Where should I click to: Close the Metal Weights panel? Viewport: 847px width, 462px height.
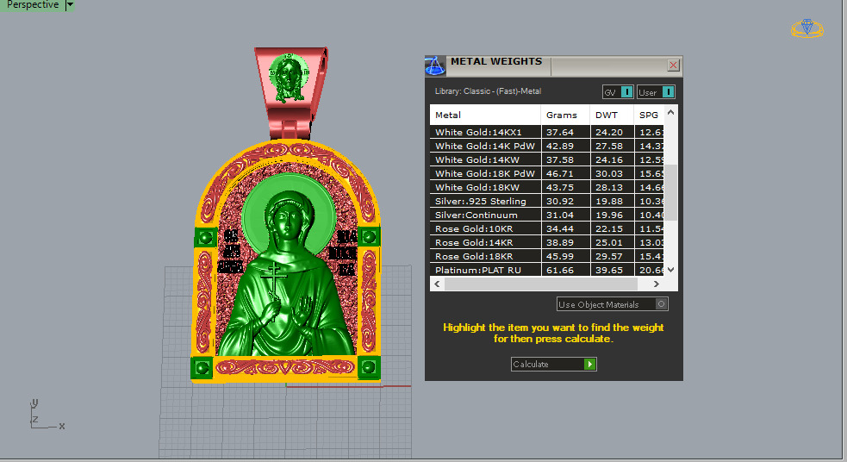click(x=673, y=66)
